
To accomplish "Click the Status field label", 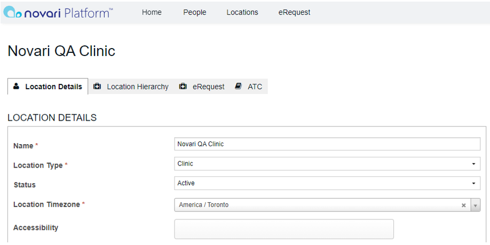I will pos(25,185).
